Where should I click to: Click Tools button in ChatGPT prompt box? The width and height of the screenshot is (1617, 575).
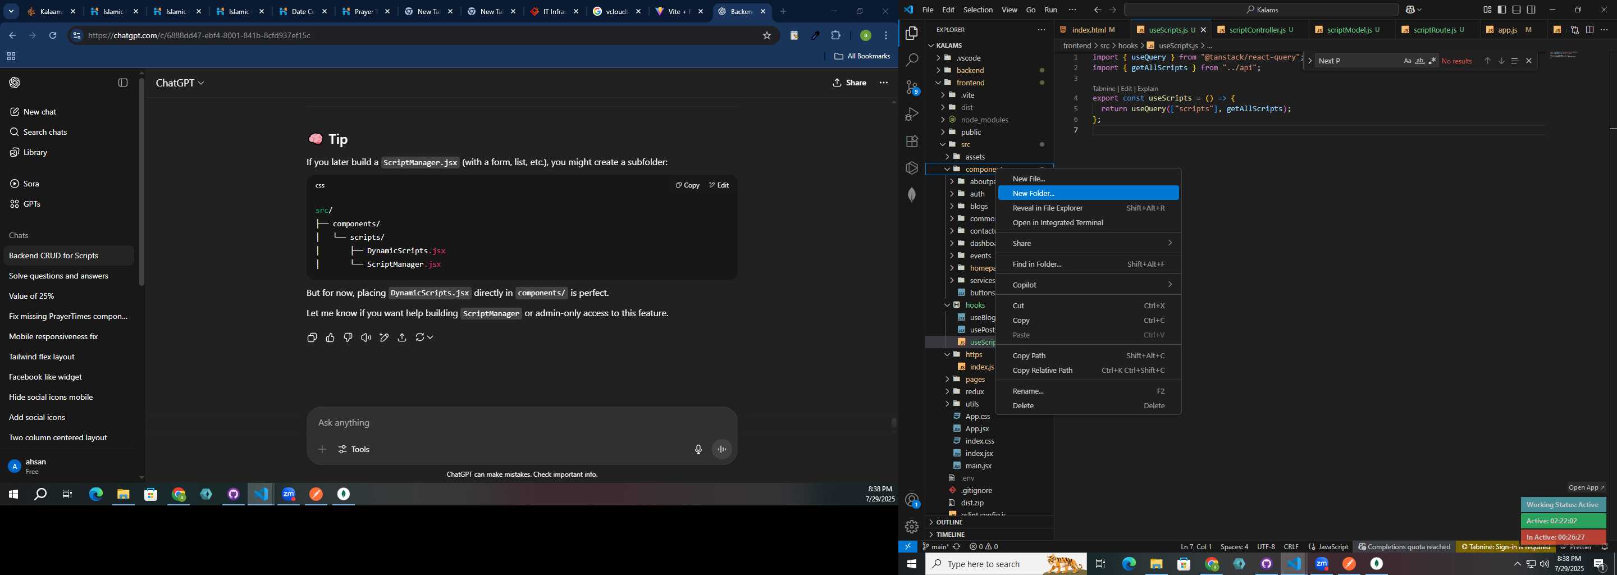[x=354, y=449]
